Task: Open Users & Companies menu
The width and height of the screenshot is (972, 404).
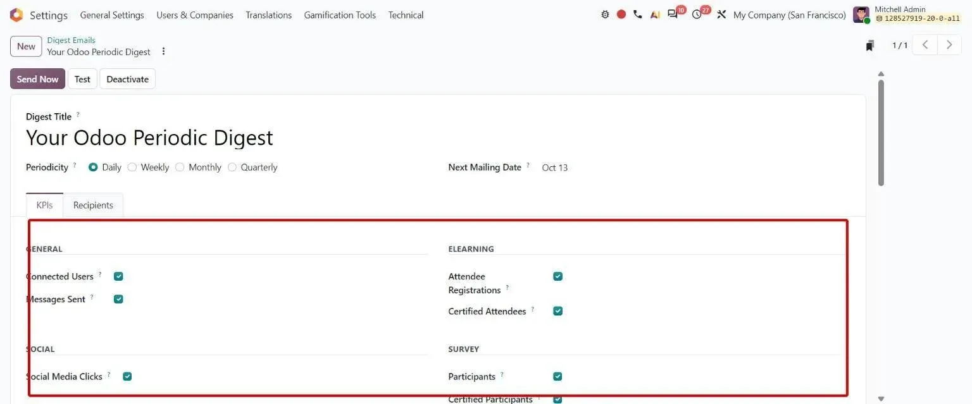Action: coord(195,15)
